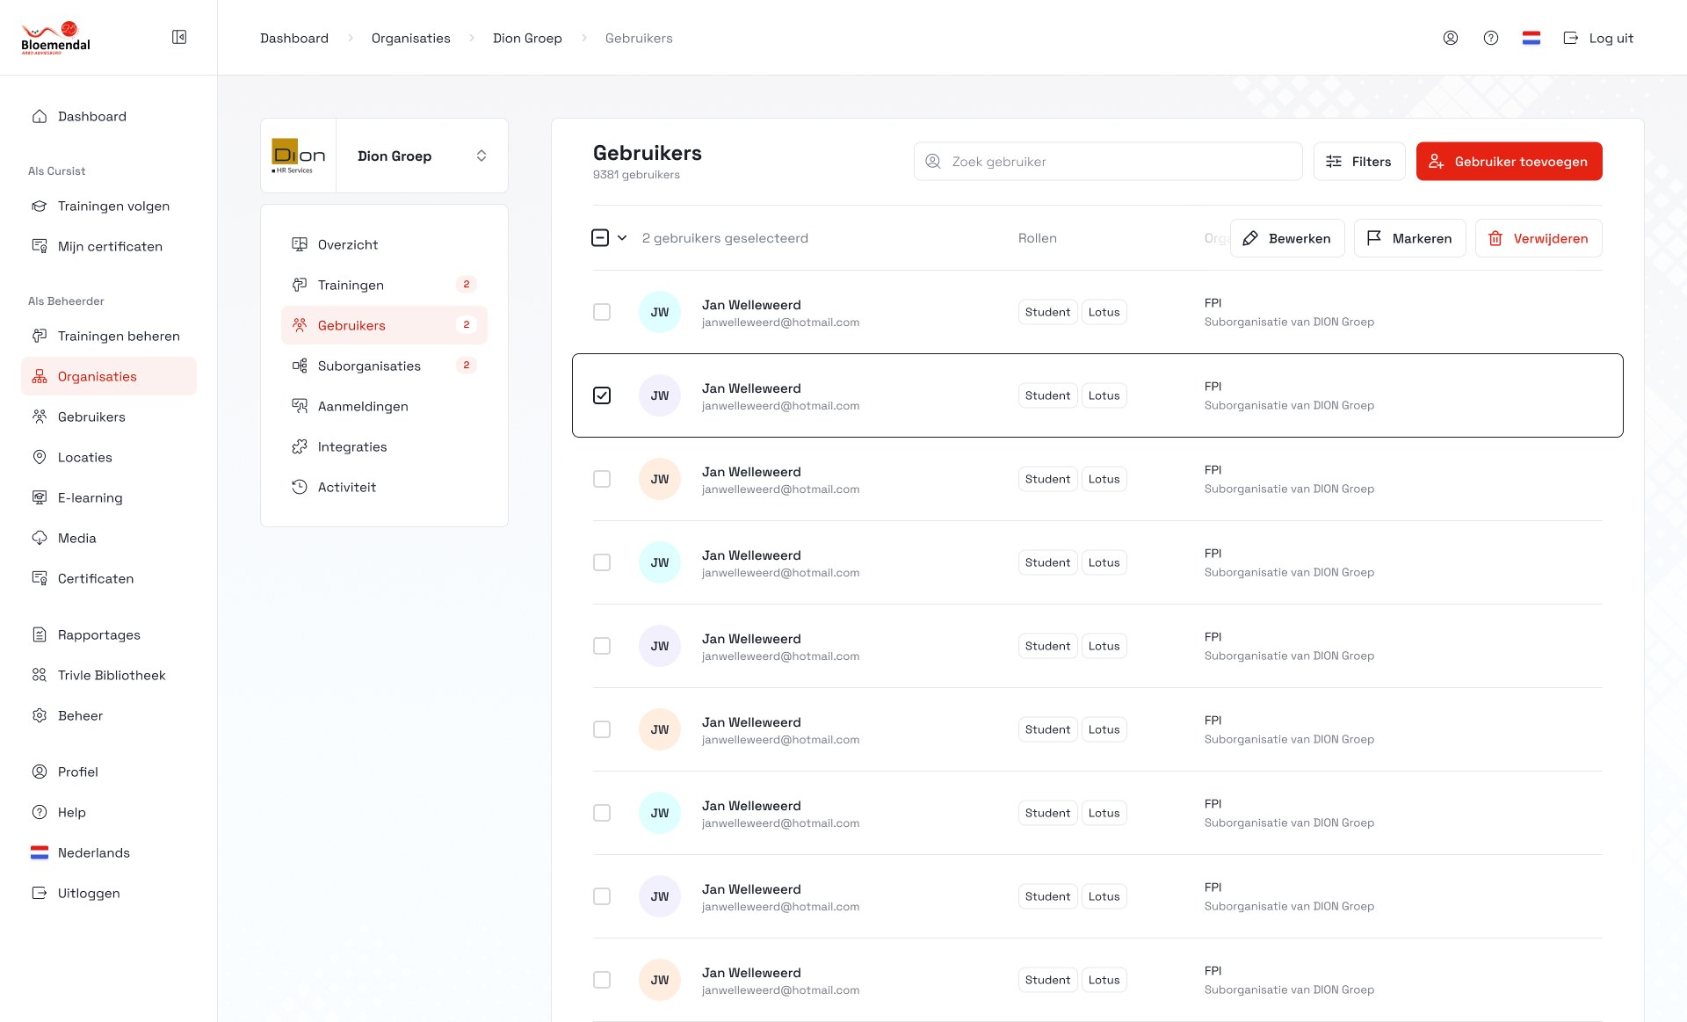Open Aanmeldingen in the organisation menu
Viewport: 1687px width, 1022px height.
[384, 406]
